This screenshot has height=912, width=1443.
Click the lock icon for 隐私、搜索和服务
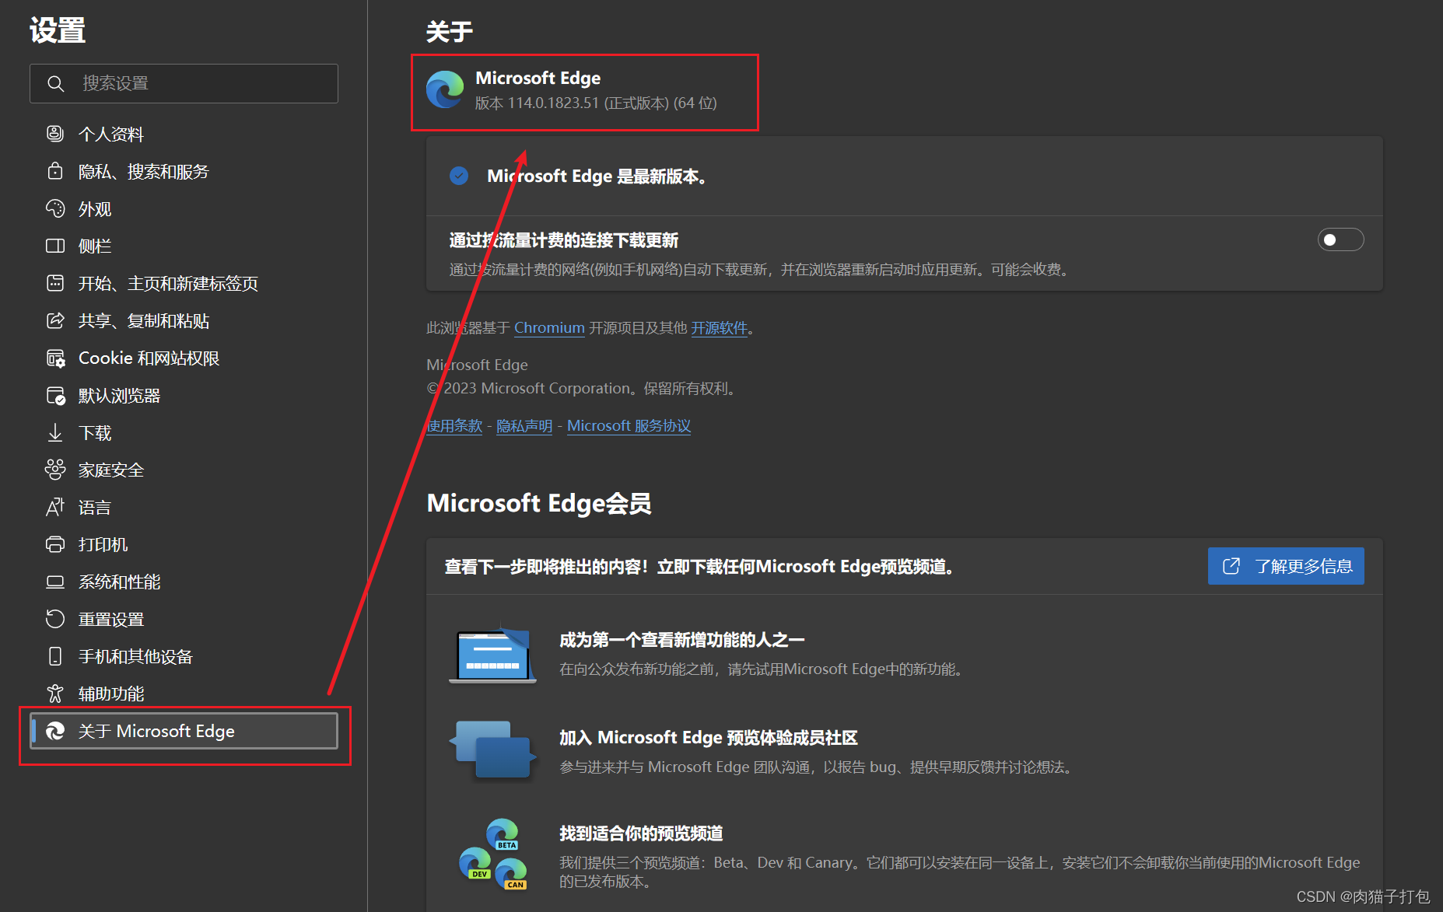(55, 171)
